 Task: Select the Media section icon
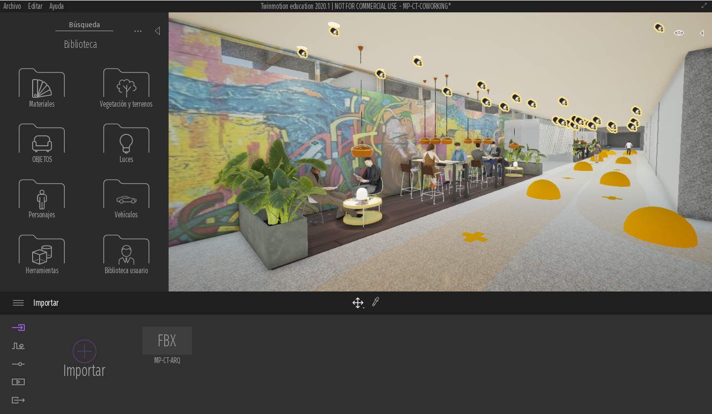(18, 381)
